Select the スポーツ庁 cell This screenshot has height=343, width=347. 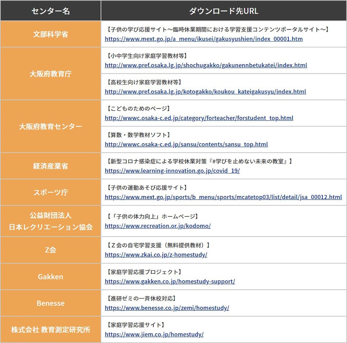click(51, 192)
